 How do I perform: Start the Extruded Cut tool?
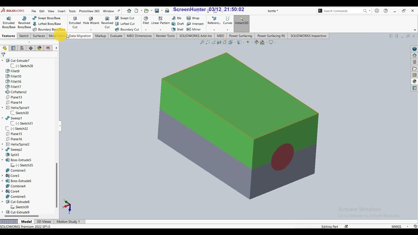click(75, 23)
